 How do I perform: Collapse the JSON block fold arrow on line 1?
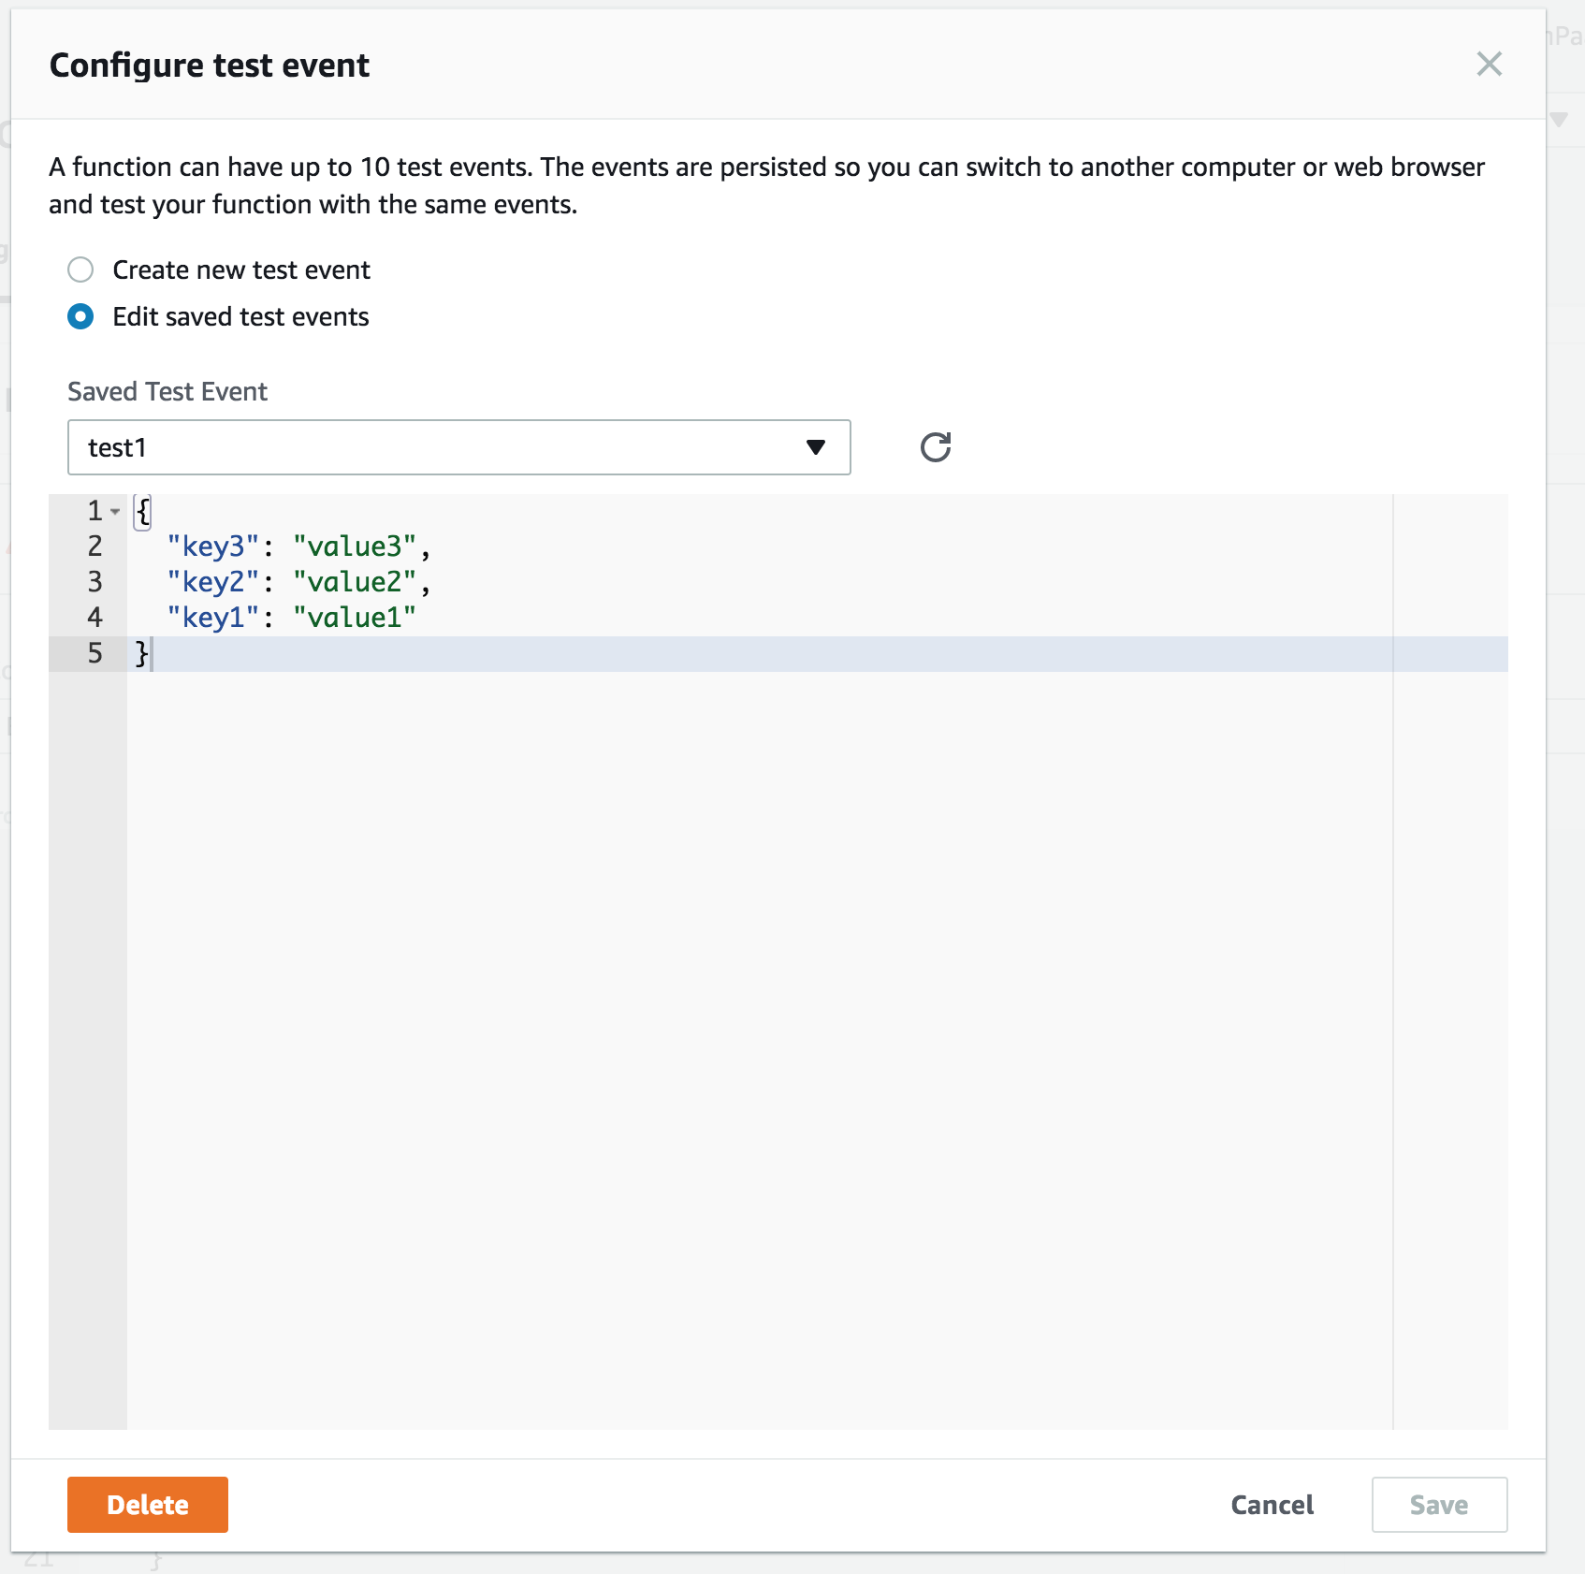[x=115, y=511]
